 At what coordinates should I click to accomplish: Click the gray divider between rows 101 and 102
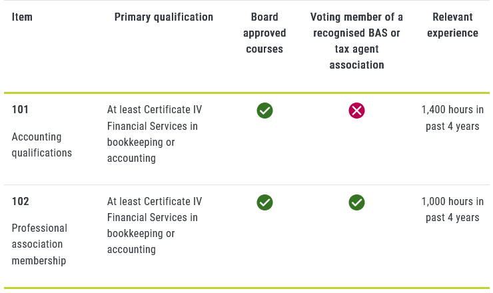(246, 184)
